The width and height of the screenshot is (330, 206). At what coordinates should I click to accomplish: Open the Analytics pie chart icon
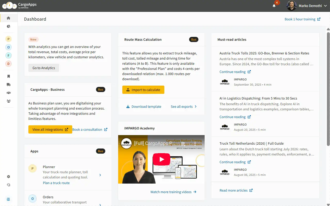9,26
